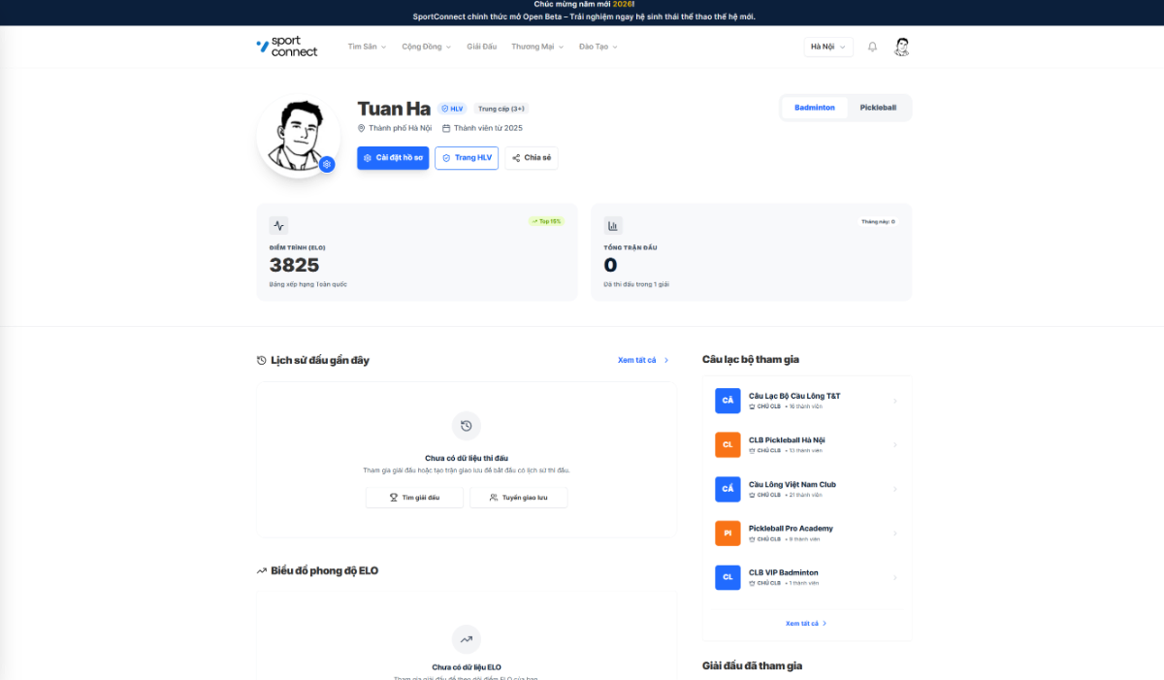
Task: Click the gear badge on profile avatar
Action: (x=327, y=164)
